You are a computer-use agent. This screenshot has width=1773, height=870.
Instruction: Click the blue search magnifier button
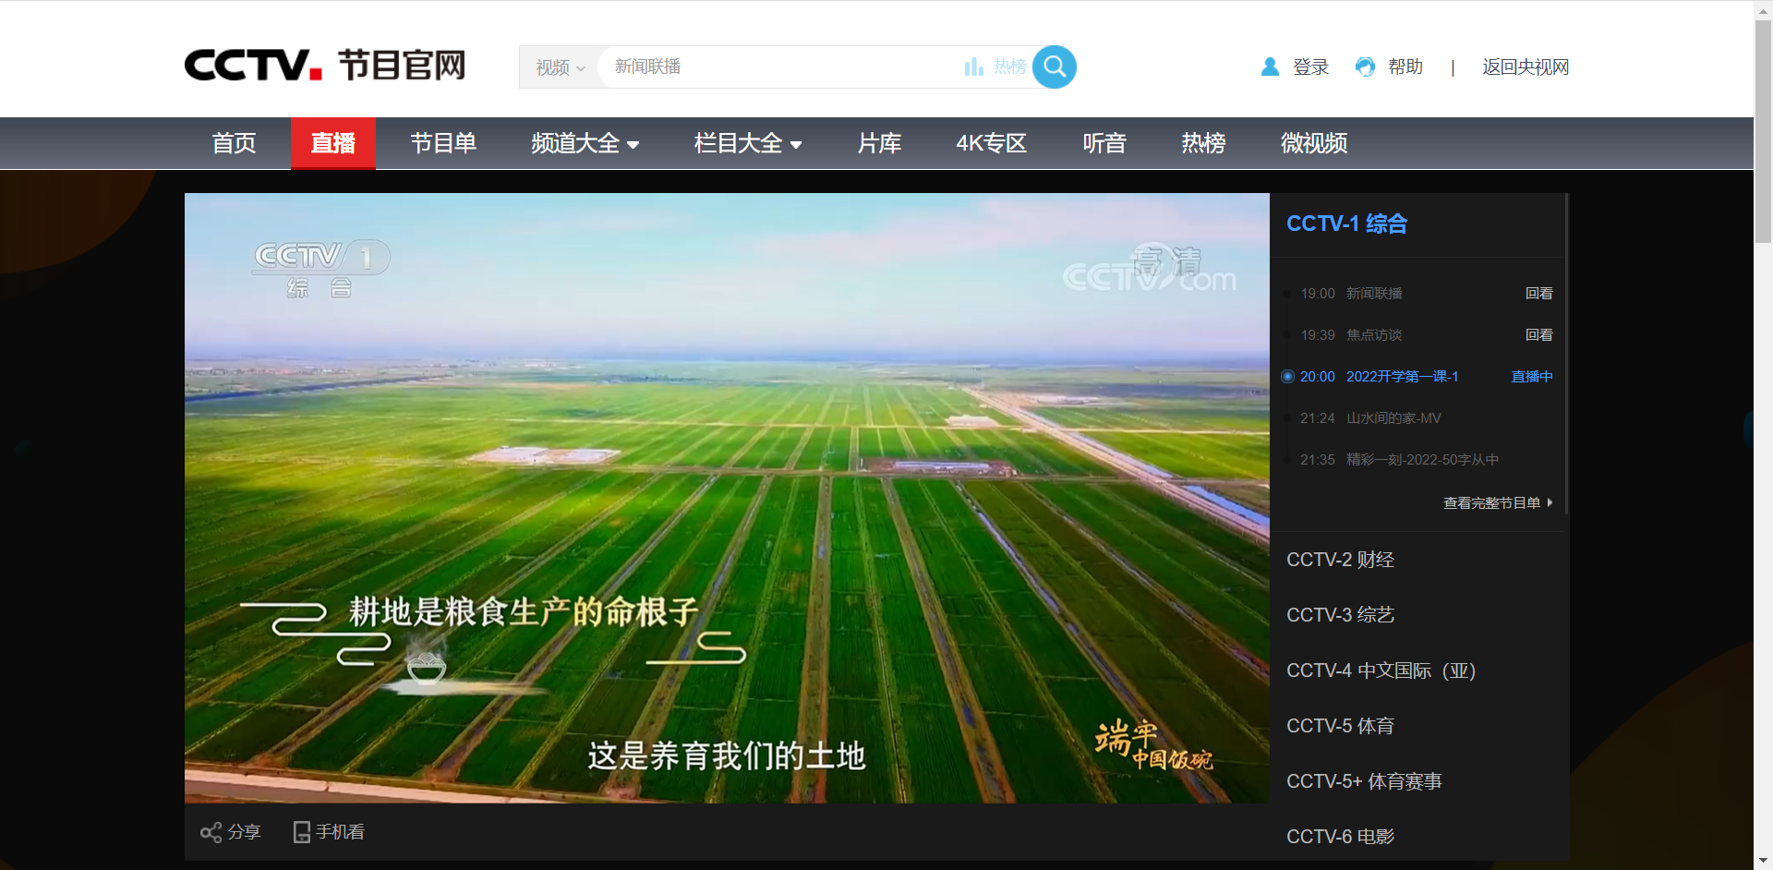pyautogui.click(x=1054, y=66)
